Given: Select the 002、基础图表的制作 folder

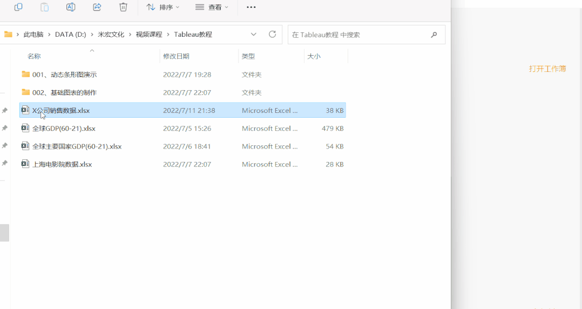Looking at the screenshot, I should 64,92.
